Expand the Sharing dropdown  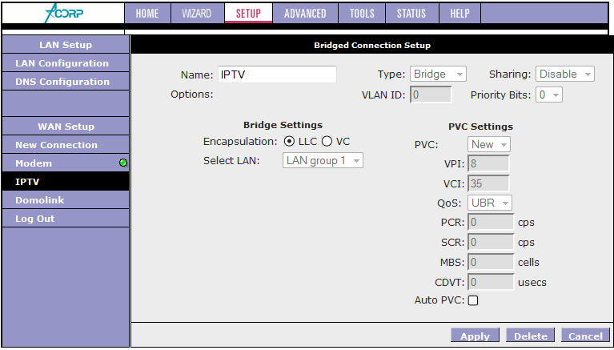click(565, 74)
